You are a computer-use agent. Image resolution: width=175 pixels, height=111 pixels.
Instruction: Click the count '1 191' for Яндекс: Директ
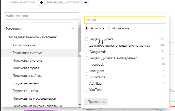click(x=161, y=39)
